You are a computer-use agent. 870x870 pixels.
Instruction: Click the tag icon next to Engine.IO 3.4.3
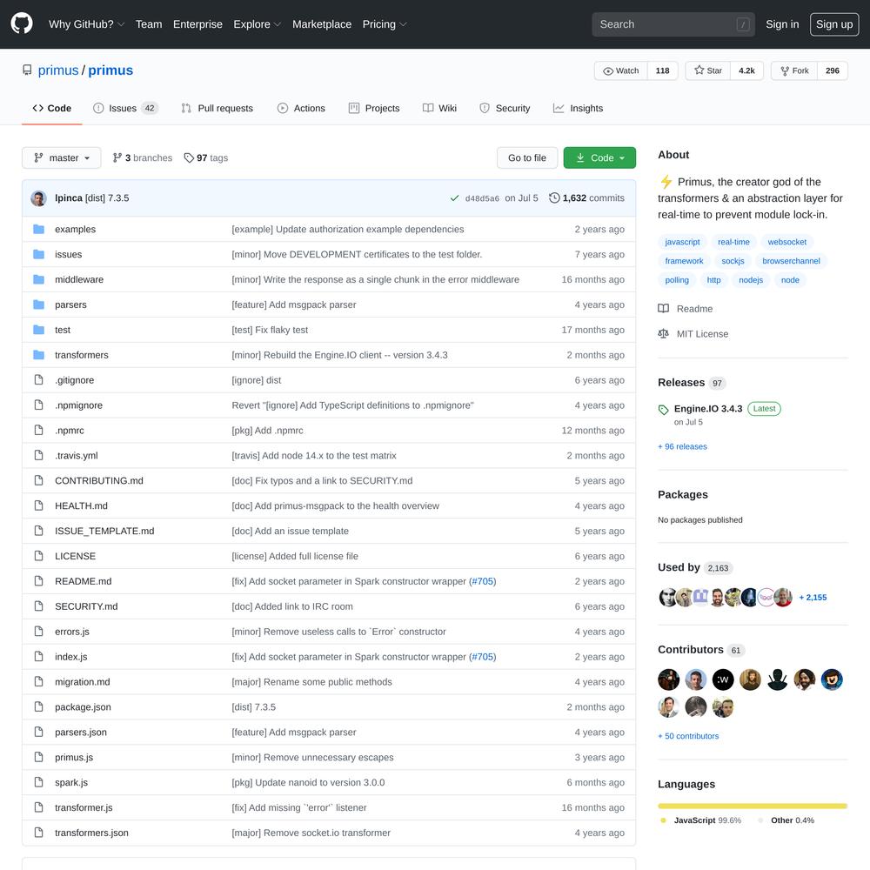point(663,410)
